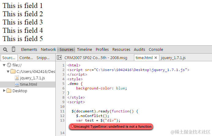Screen dimensions: 212x136
Task: Click the show navigator panel icon
Action: pyautogui.click(x=59, y=57)
